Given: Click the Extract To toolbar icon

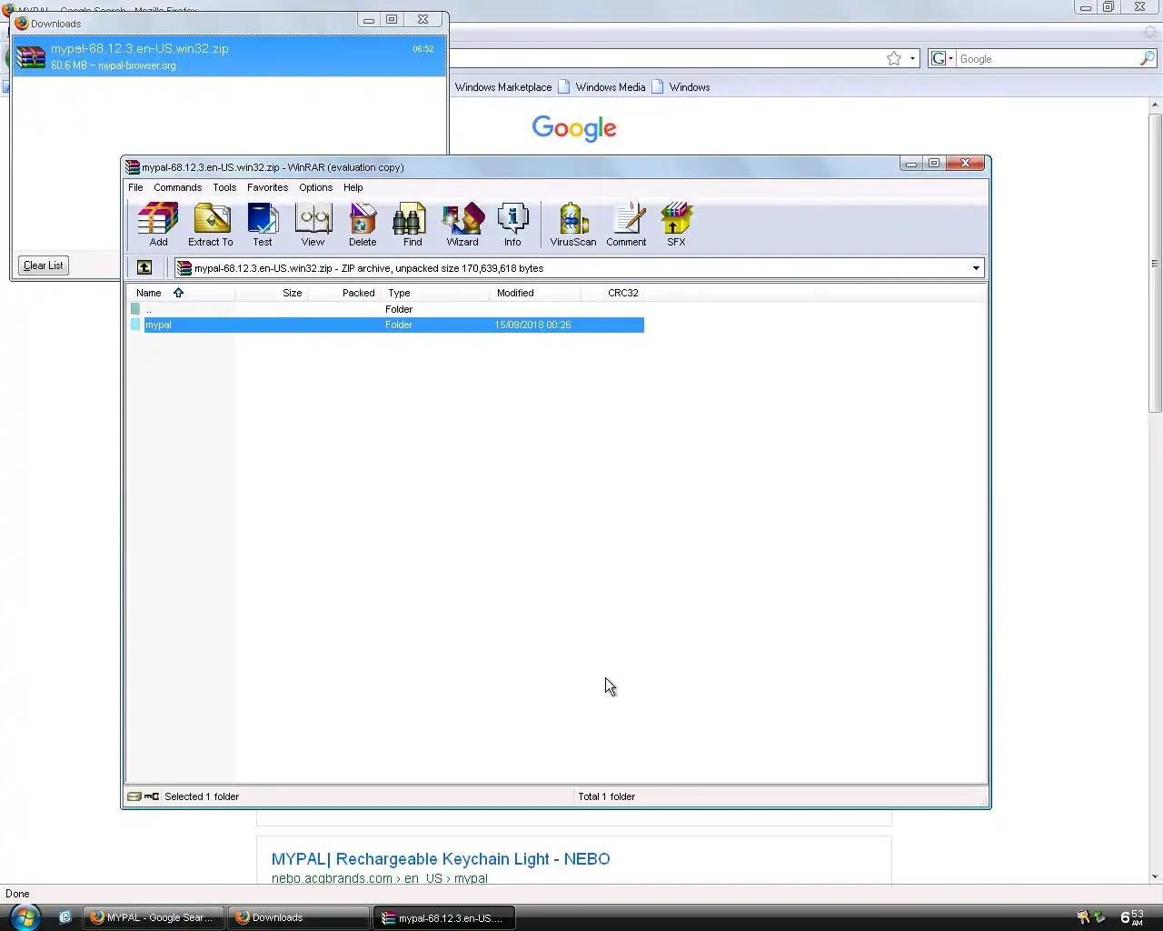Looking at the screenshot, I should (211, 225).
